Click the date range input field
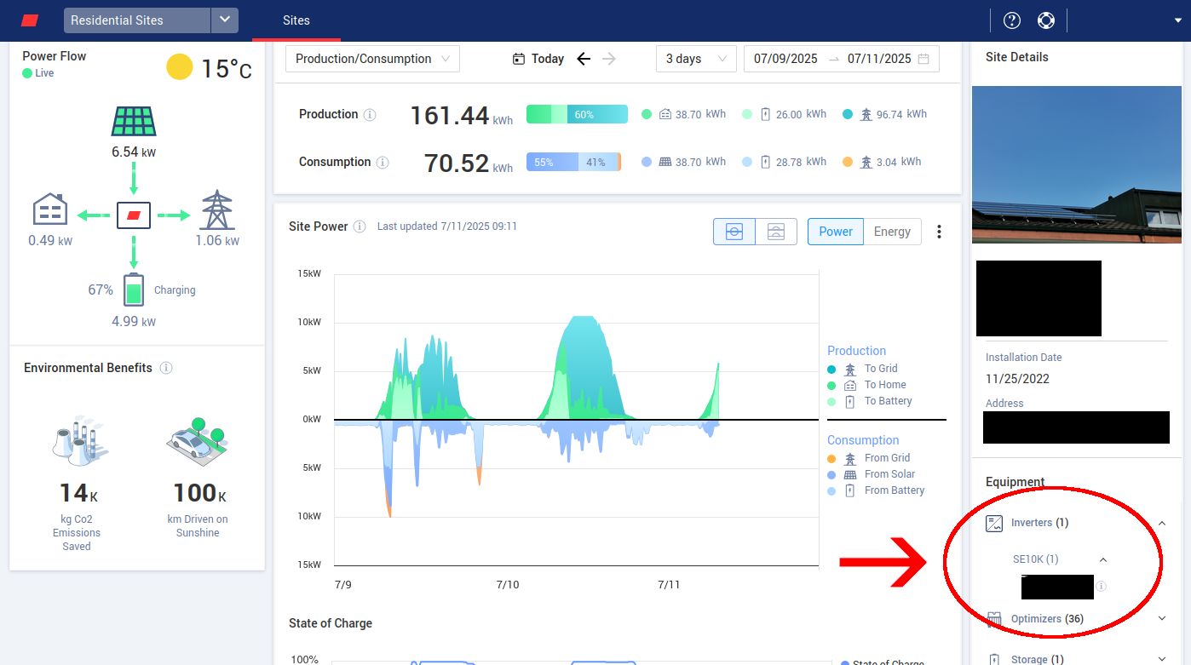 tap(841, 59)
